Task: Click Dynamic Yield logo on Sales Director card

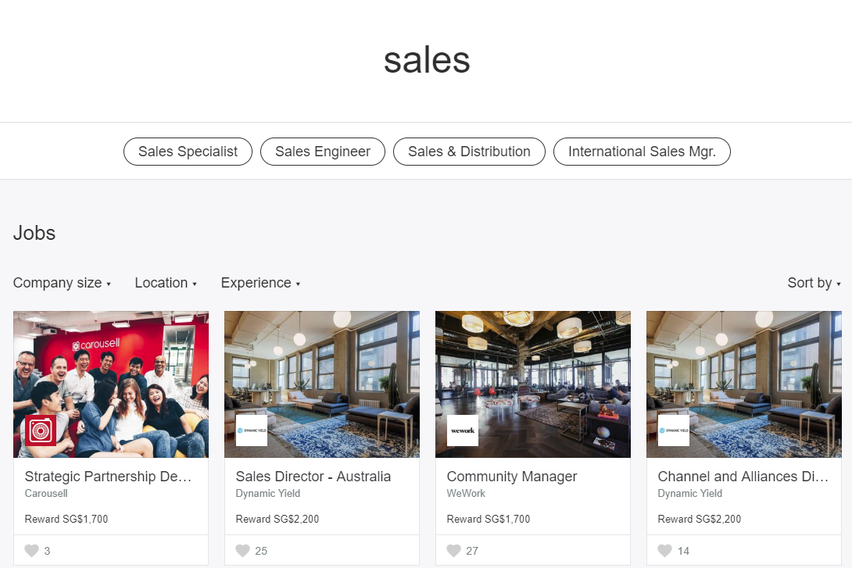Action: [252, 430]
